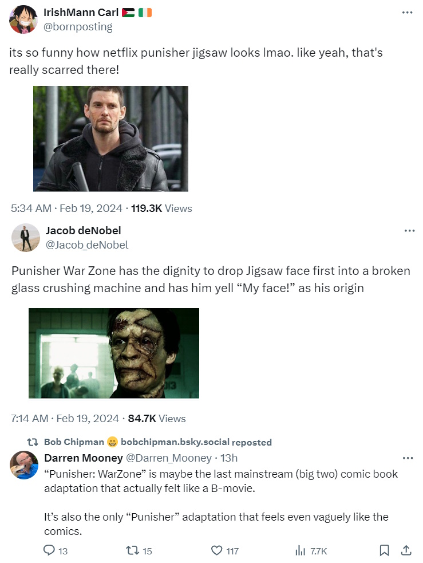This screenshot has width=423, height=563.
Task: Share Darren Mooney's tweet via share icon
Action: [406, 550]
